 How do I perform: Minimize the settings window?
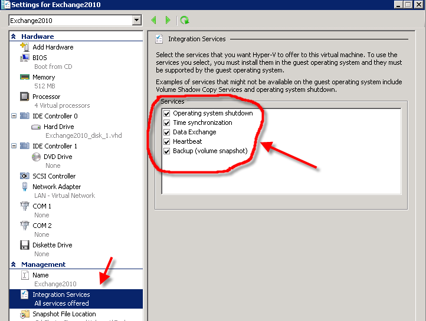[398, 4]
